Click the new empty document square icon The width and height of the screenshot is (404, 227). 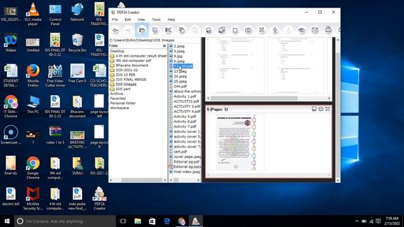pyautogui.click(x=235, y=30)
